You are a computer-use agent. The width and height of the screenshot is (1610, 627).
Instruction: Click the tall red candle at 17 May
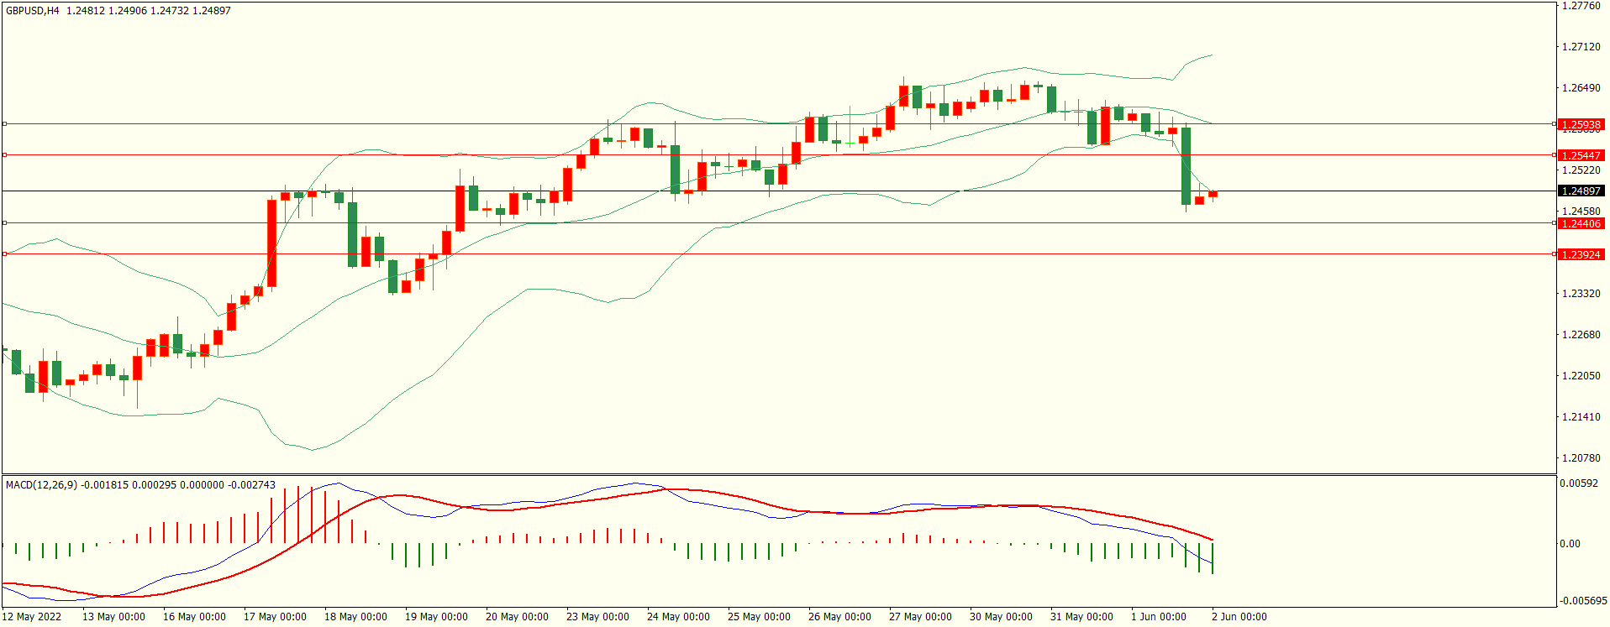(272, 243)
